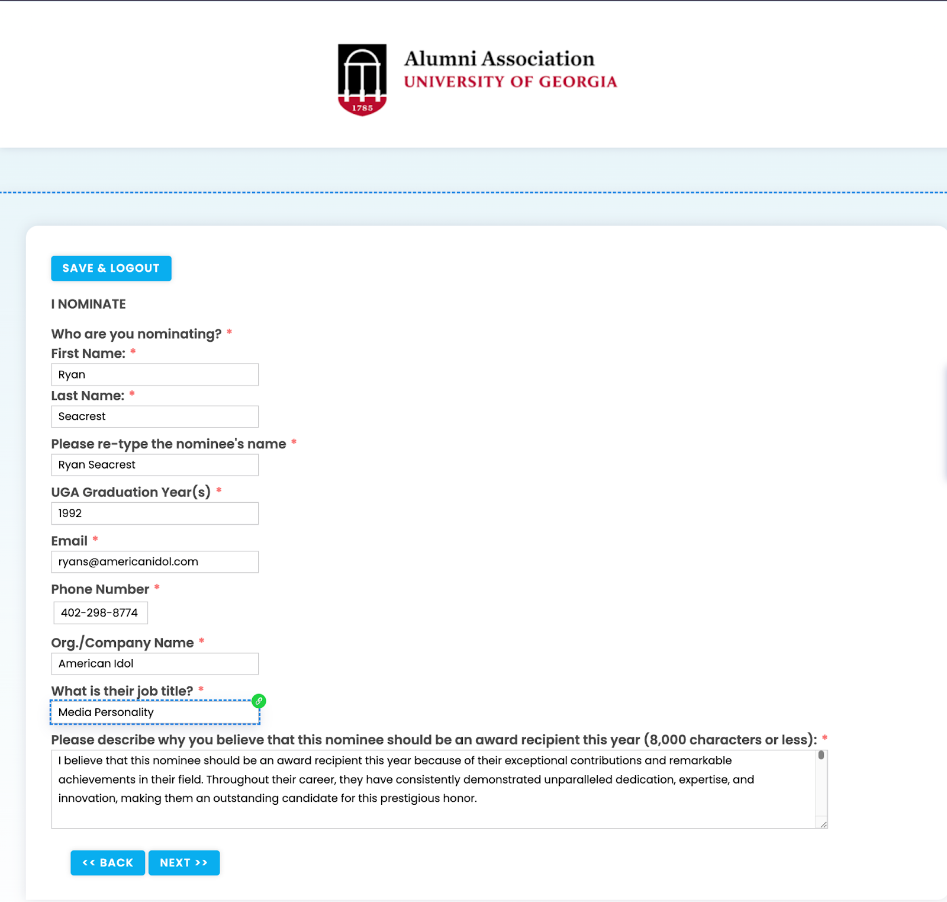Click the 'Org./Company Name' label
The image size is (947, 902).
click(x=123, y=643)
